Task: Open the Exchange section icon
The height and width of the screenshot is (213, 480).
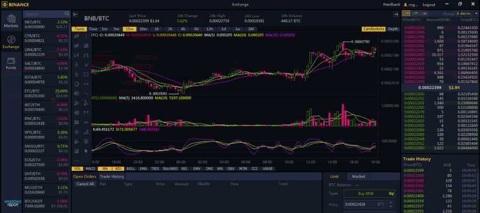Action: click(x=11, y=40)
